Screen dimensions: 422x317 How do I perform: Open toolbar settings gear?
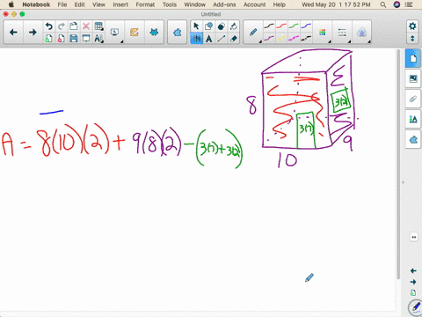click(x=412, y=26)
